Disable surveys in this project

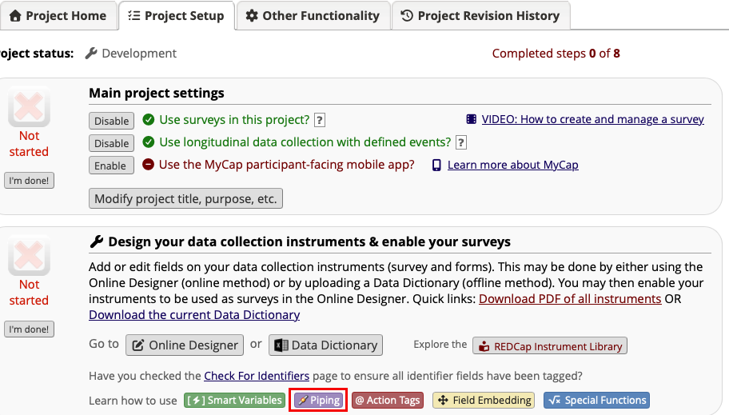pos(112,121)
